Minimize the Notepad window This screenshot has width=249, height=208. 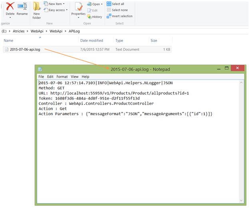219,69
